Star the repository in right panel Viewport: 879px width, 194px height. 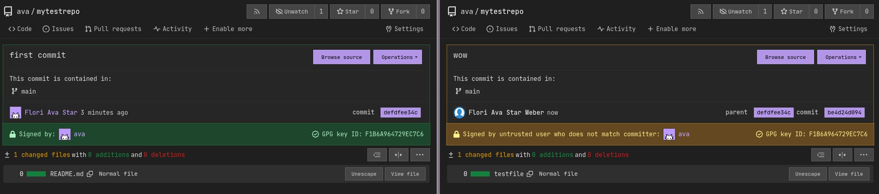[x=791, y=12]
